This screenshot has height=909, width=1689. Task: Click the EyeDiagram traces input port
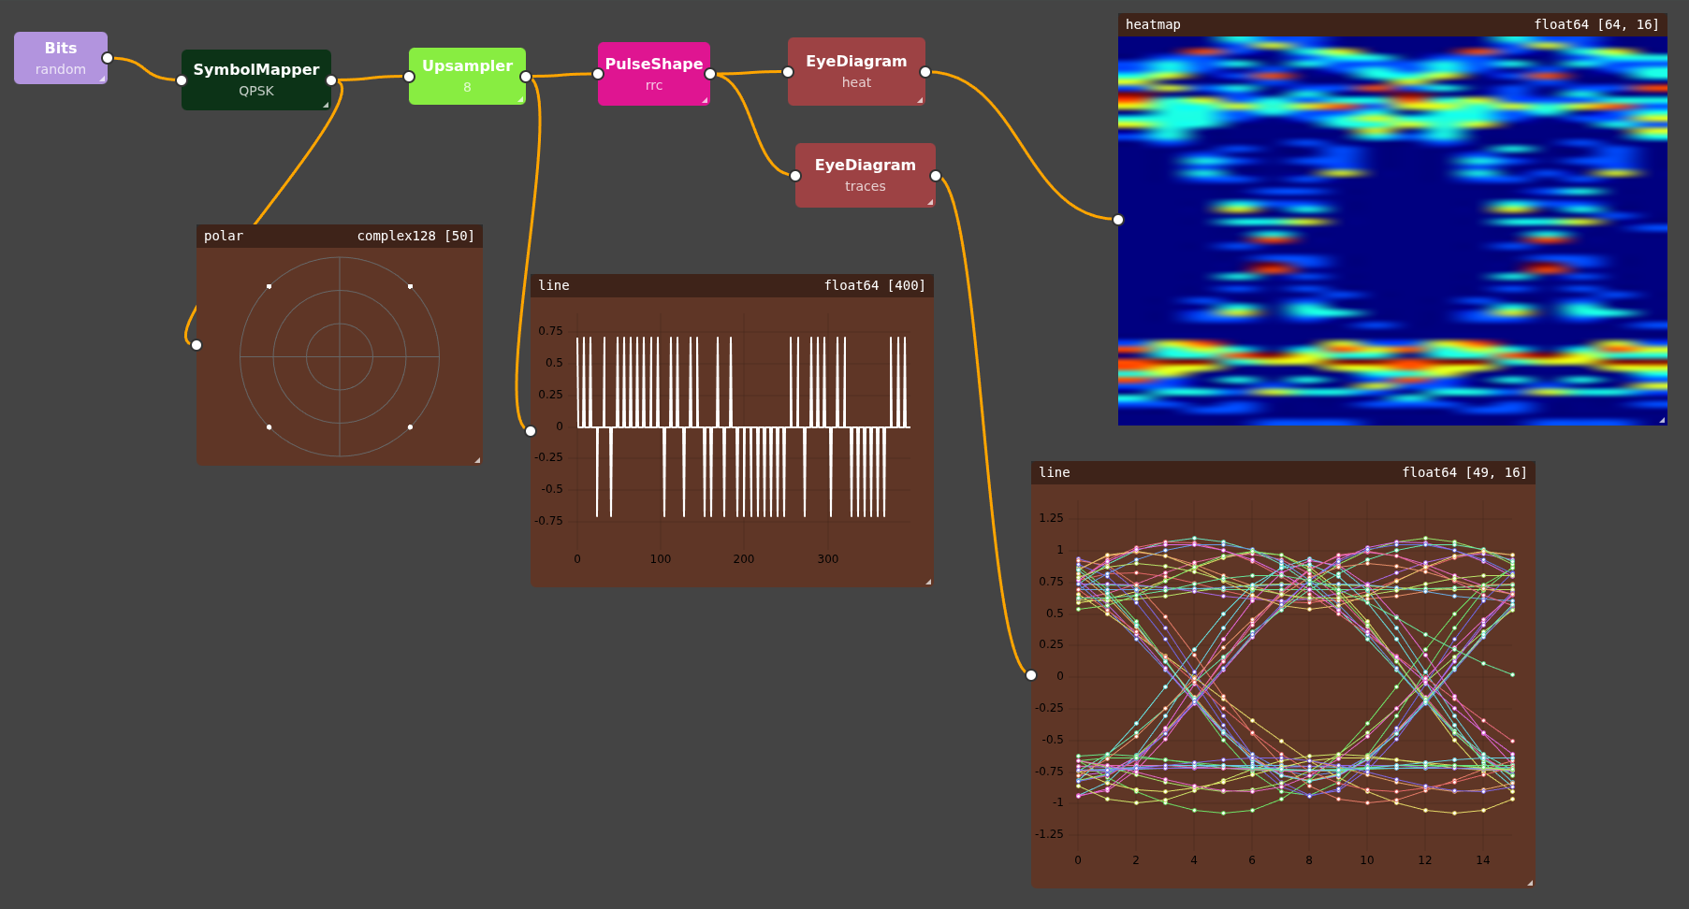(x=795, y=176)
